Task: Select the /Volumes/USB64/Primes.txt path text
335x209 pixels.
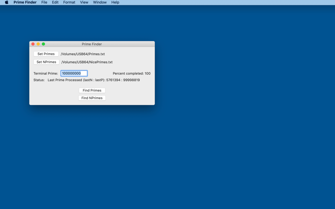Action: click(82, 54)
